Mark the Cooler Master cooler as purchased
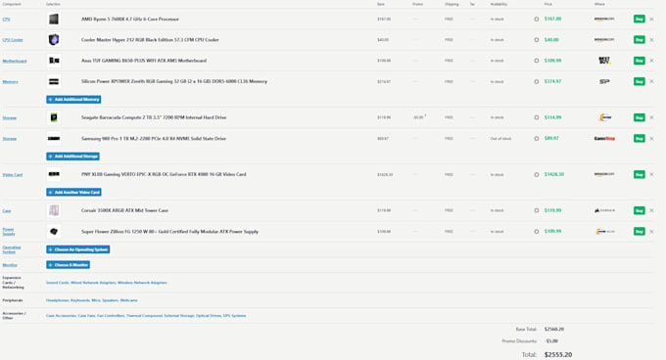The image size is (666, 360). [537, 40]
